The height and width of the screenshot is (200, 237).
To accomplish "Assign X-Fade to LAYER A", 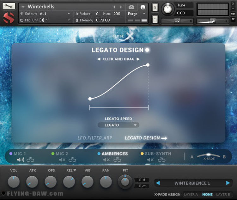I will (x=191, y=195).
